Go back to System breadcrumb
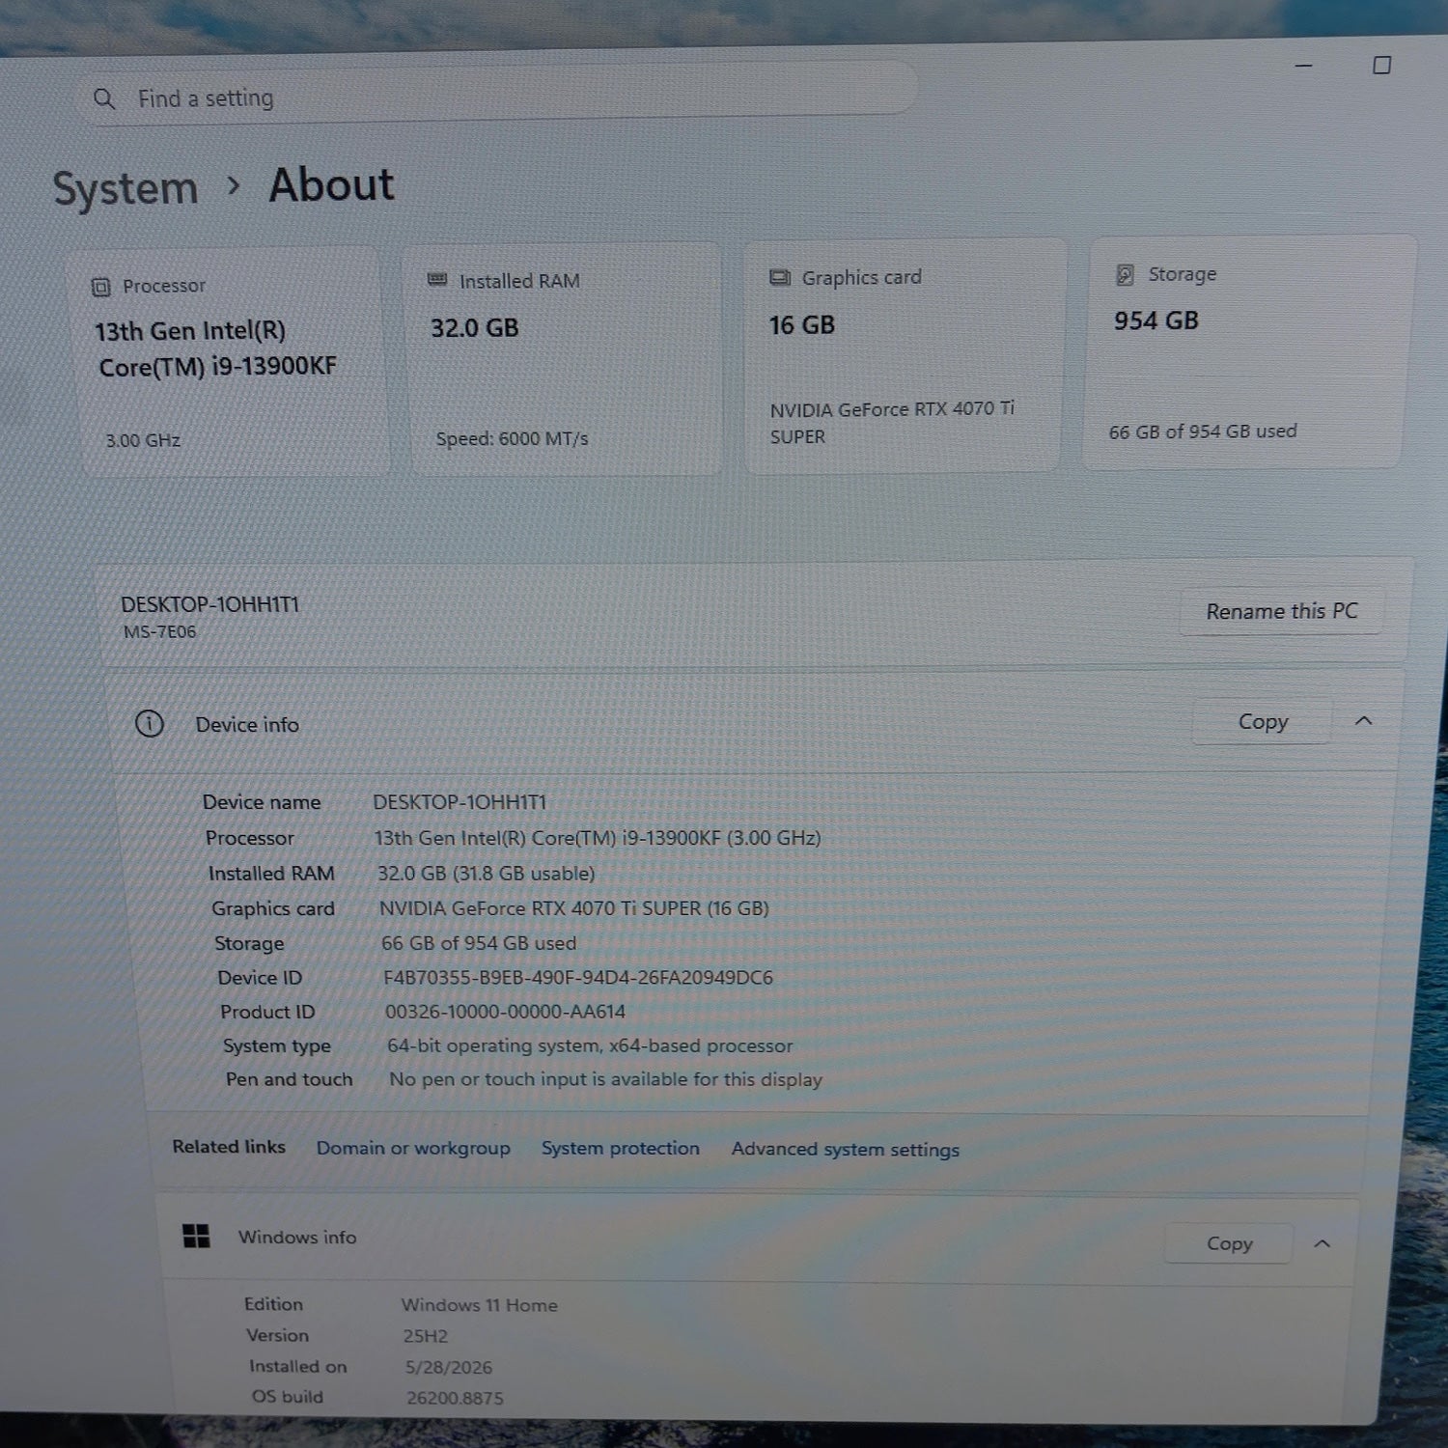Screen dimensions: 1448x1448 coord(125,188)
